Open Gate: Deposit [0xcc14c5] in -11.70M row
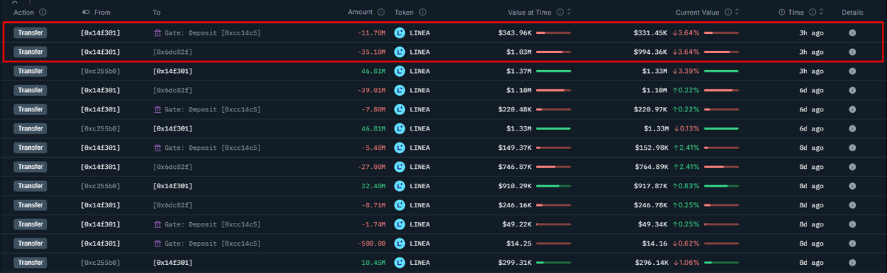This screenshot has width=887, height=273. [213, 32]
